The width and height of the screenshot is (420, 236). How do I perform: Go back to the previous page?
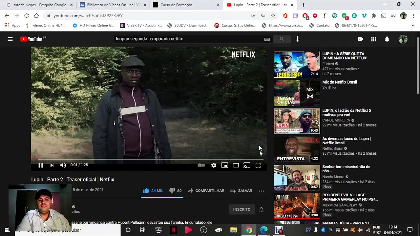(x=7, y=16)
